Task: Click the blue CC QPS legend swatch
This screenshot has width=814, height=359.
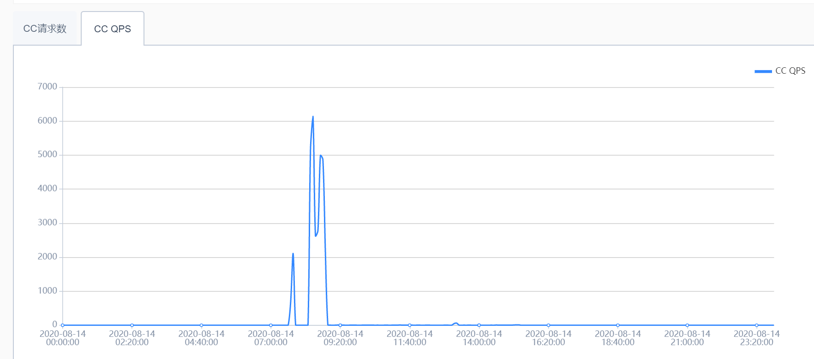Action: click(763, 71)
